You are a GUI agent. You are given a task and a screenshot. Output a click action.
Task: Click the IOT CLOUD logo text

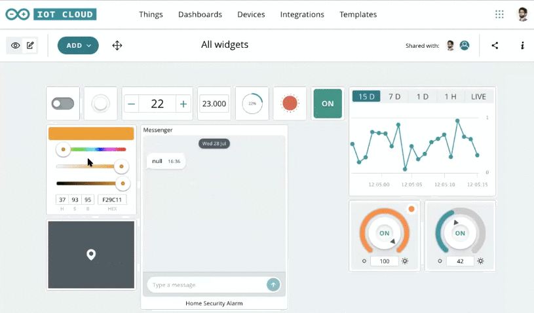coord(65,14)
